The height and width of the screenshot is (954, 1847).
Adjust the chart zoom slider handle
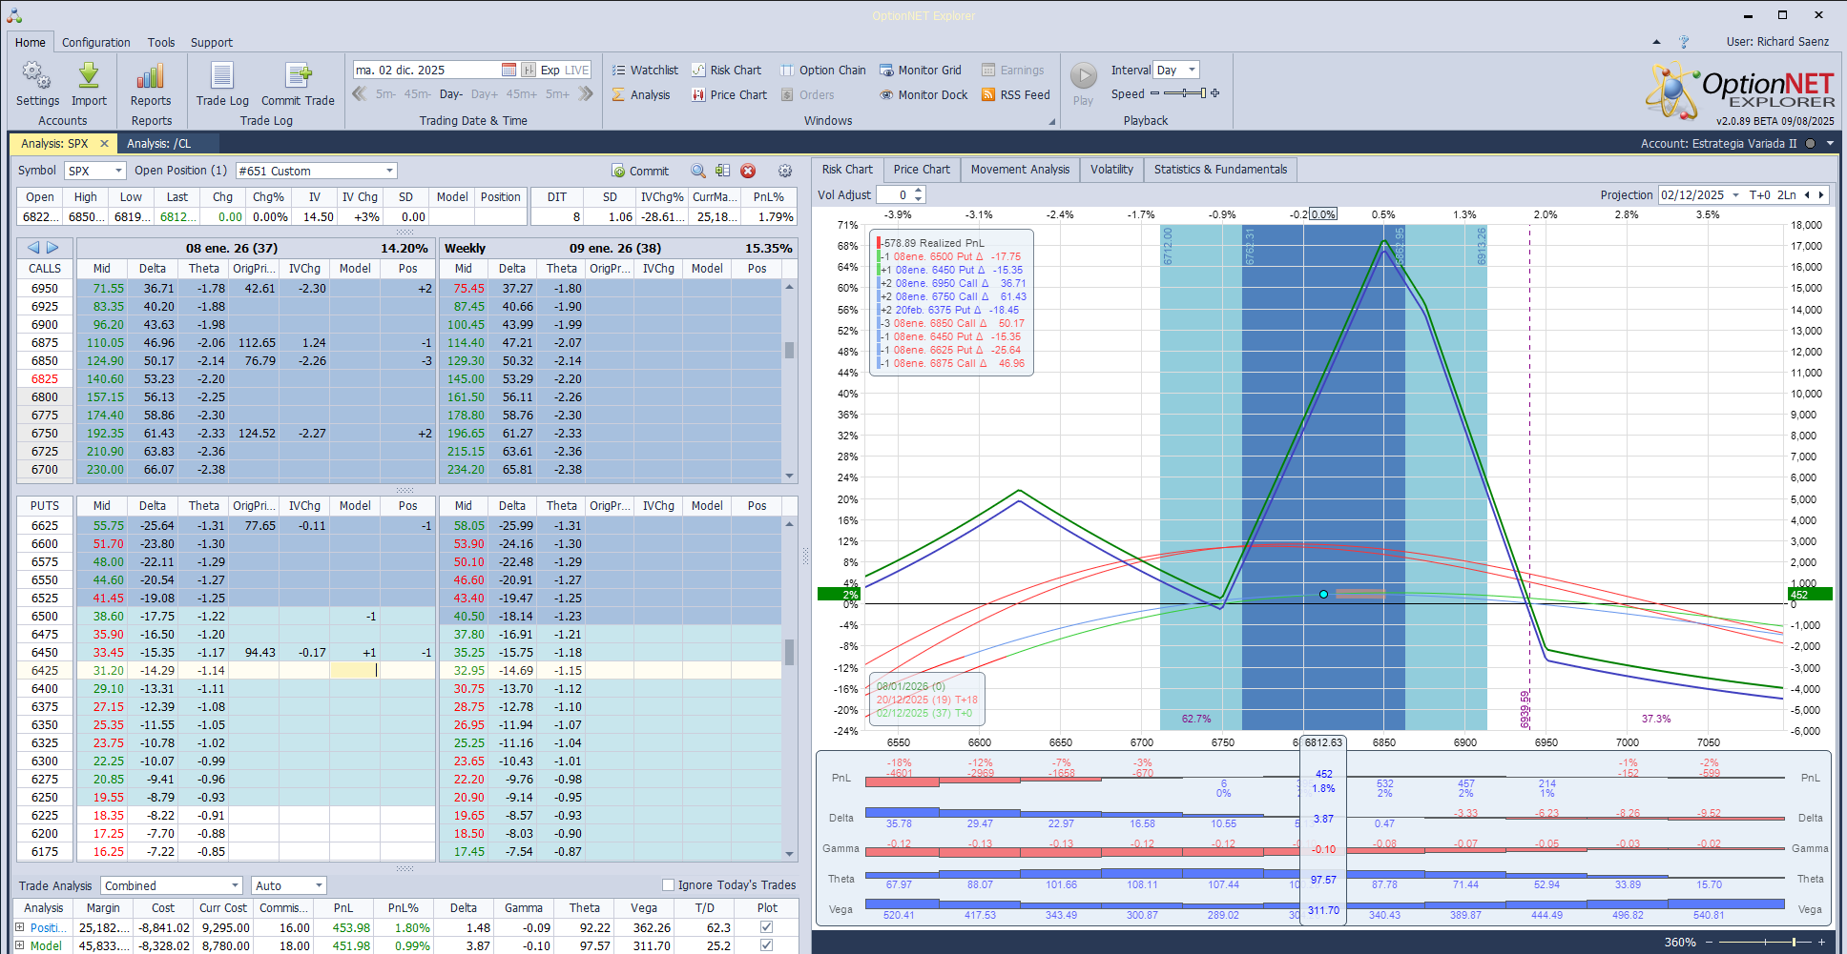pyautogui.click(x=1794, y=942)
